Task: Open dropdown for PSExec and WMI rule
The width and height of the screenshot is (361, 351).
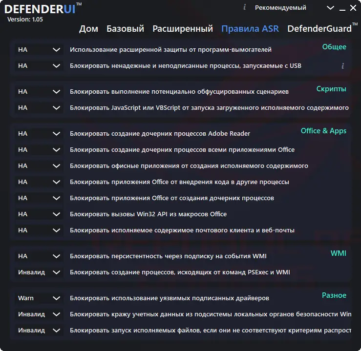Action: coord(39,272)
